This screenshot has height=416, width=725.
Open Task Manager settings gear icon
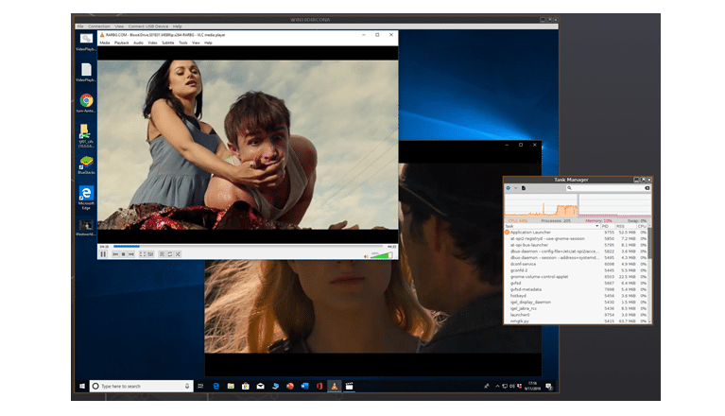509,188
